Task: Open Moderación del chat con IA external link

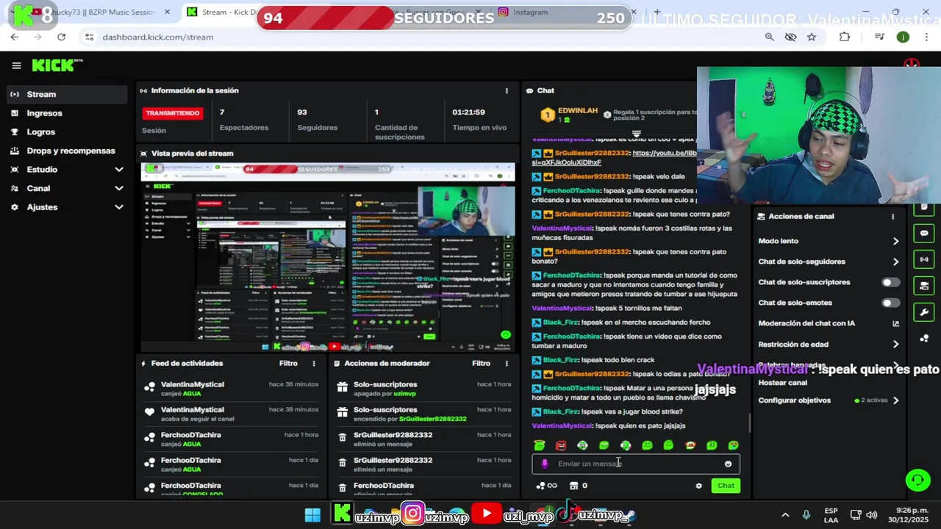Action: 895,323
